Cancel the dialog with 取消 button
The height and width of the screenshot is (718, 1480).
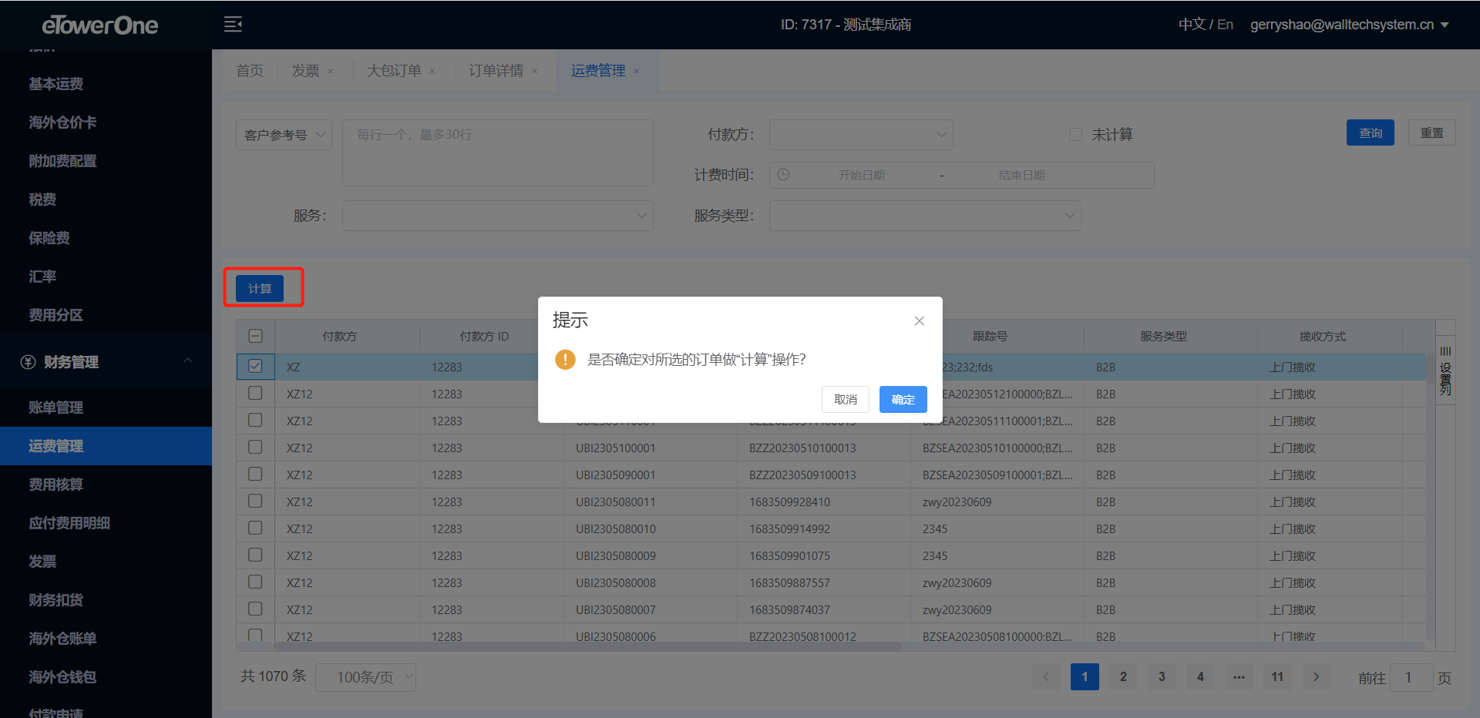pyautogui.click(x=846, y=399)
